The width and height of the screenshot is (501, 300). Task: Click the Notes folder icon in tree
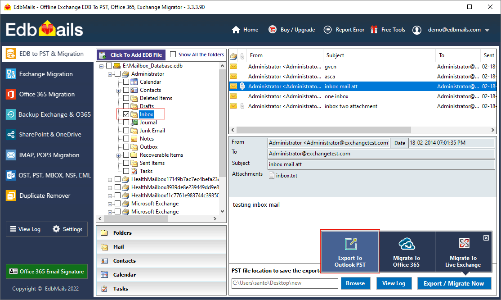pos(134,139)
